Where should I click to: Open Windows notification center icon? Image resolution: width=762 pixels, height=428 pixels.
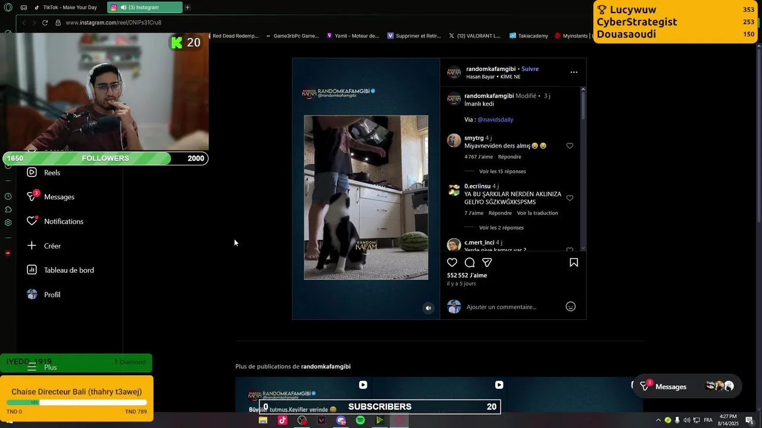pyautogui.click(x=749, y=420)
